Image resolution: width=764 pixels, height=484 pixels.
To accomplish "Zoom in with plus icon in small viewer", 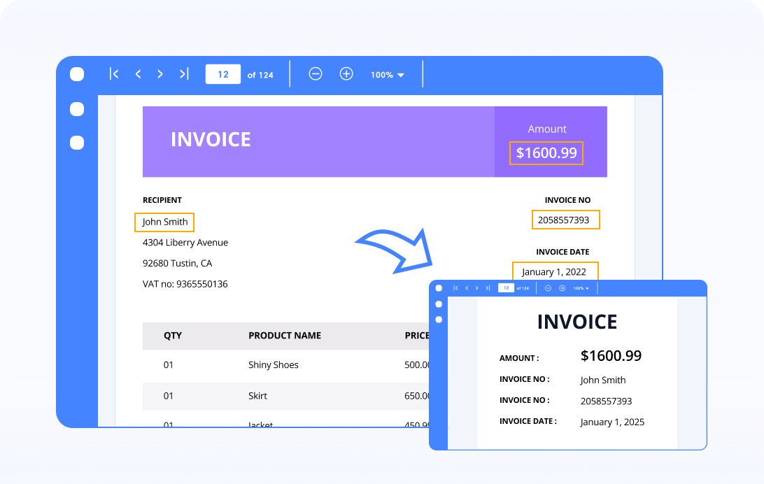I will (562, 288).
